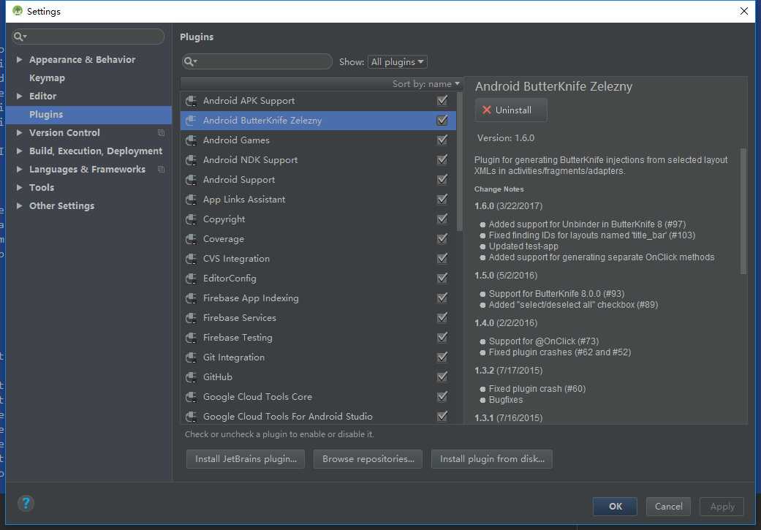Toggle the Git Integration plugin checkbox
This screenshot has width=761, height=530.
coord(442,357)
